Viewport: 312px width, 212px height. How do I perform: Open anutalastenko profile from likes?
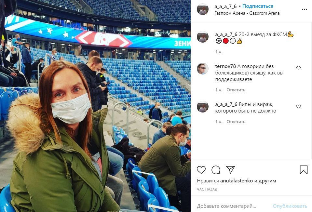click(x=237, y=181)
